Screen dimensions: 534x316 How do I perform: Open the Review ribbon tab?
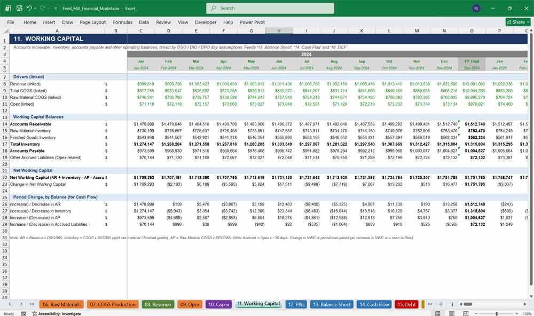(x=163, y=22)
